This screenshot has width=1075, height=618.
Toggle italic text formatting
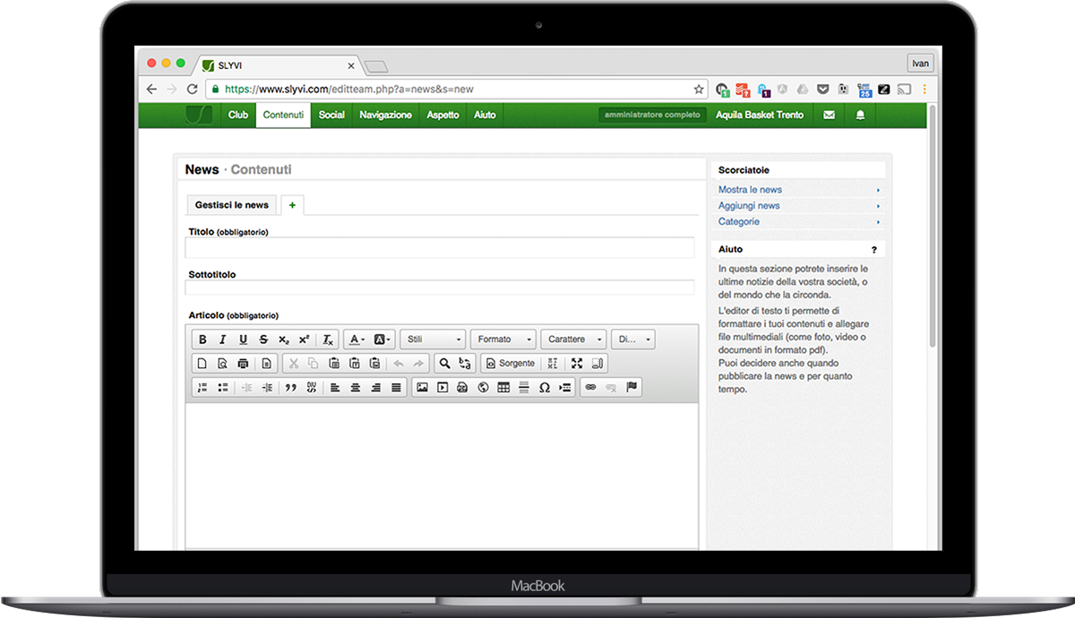point(222,339)
